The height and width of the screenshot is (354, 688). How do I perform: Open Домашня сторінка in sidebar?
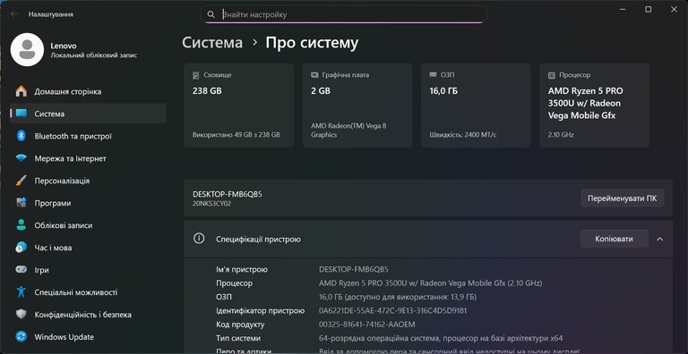click(x=88, y=91)
